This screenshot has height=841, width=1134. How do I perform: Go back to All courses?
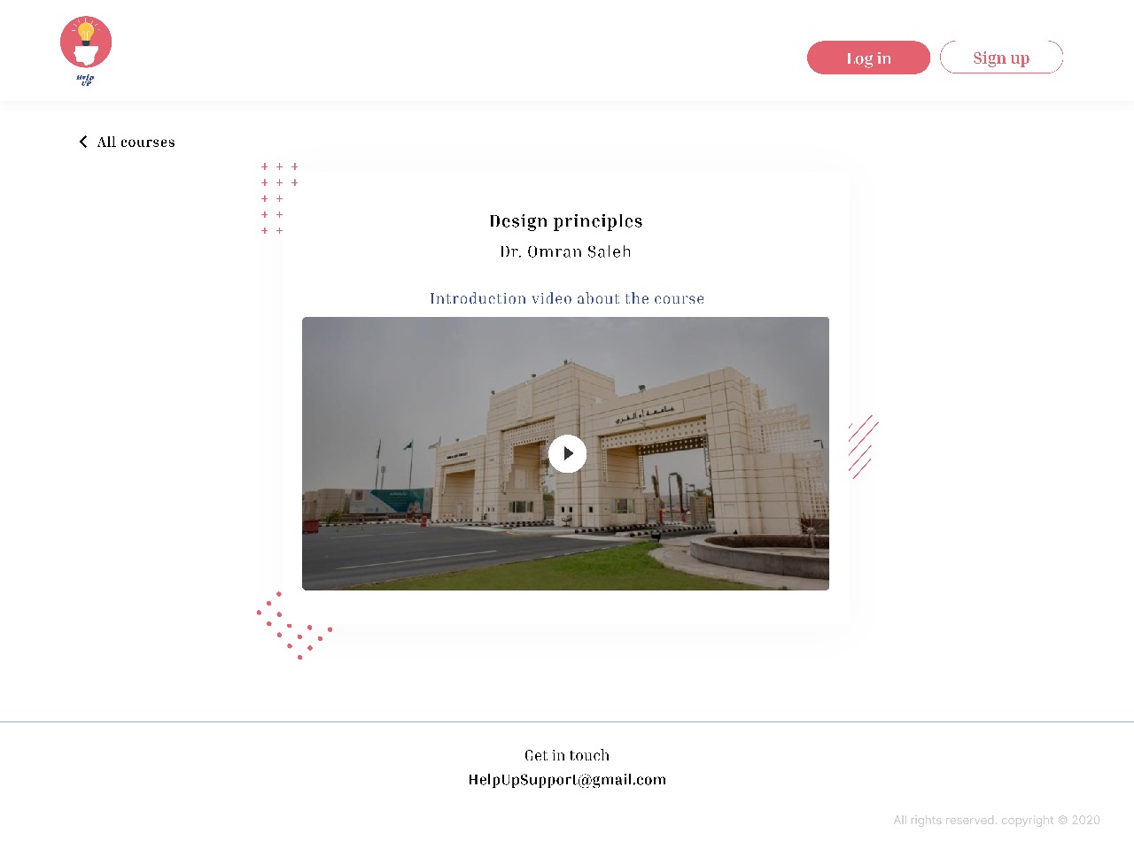136,142
